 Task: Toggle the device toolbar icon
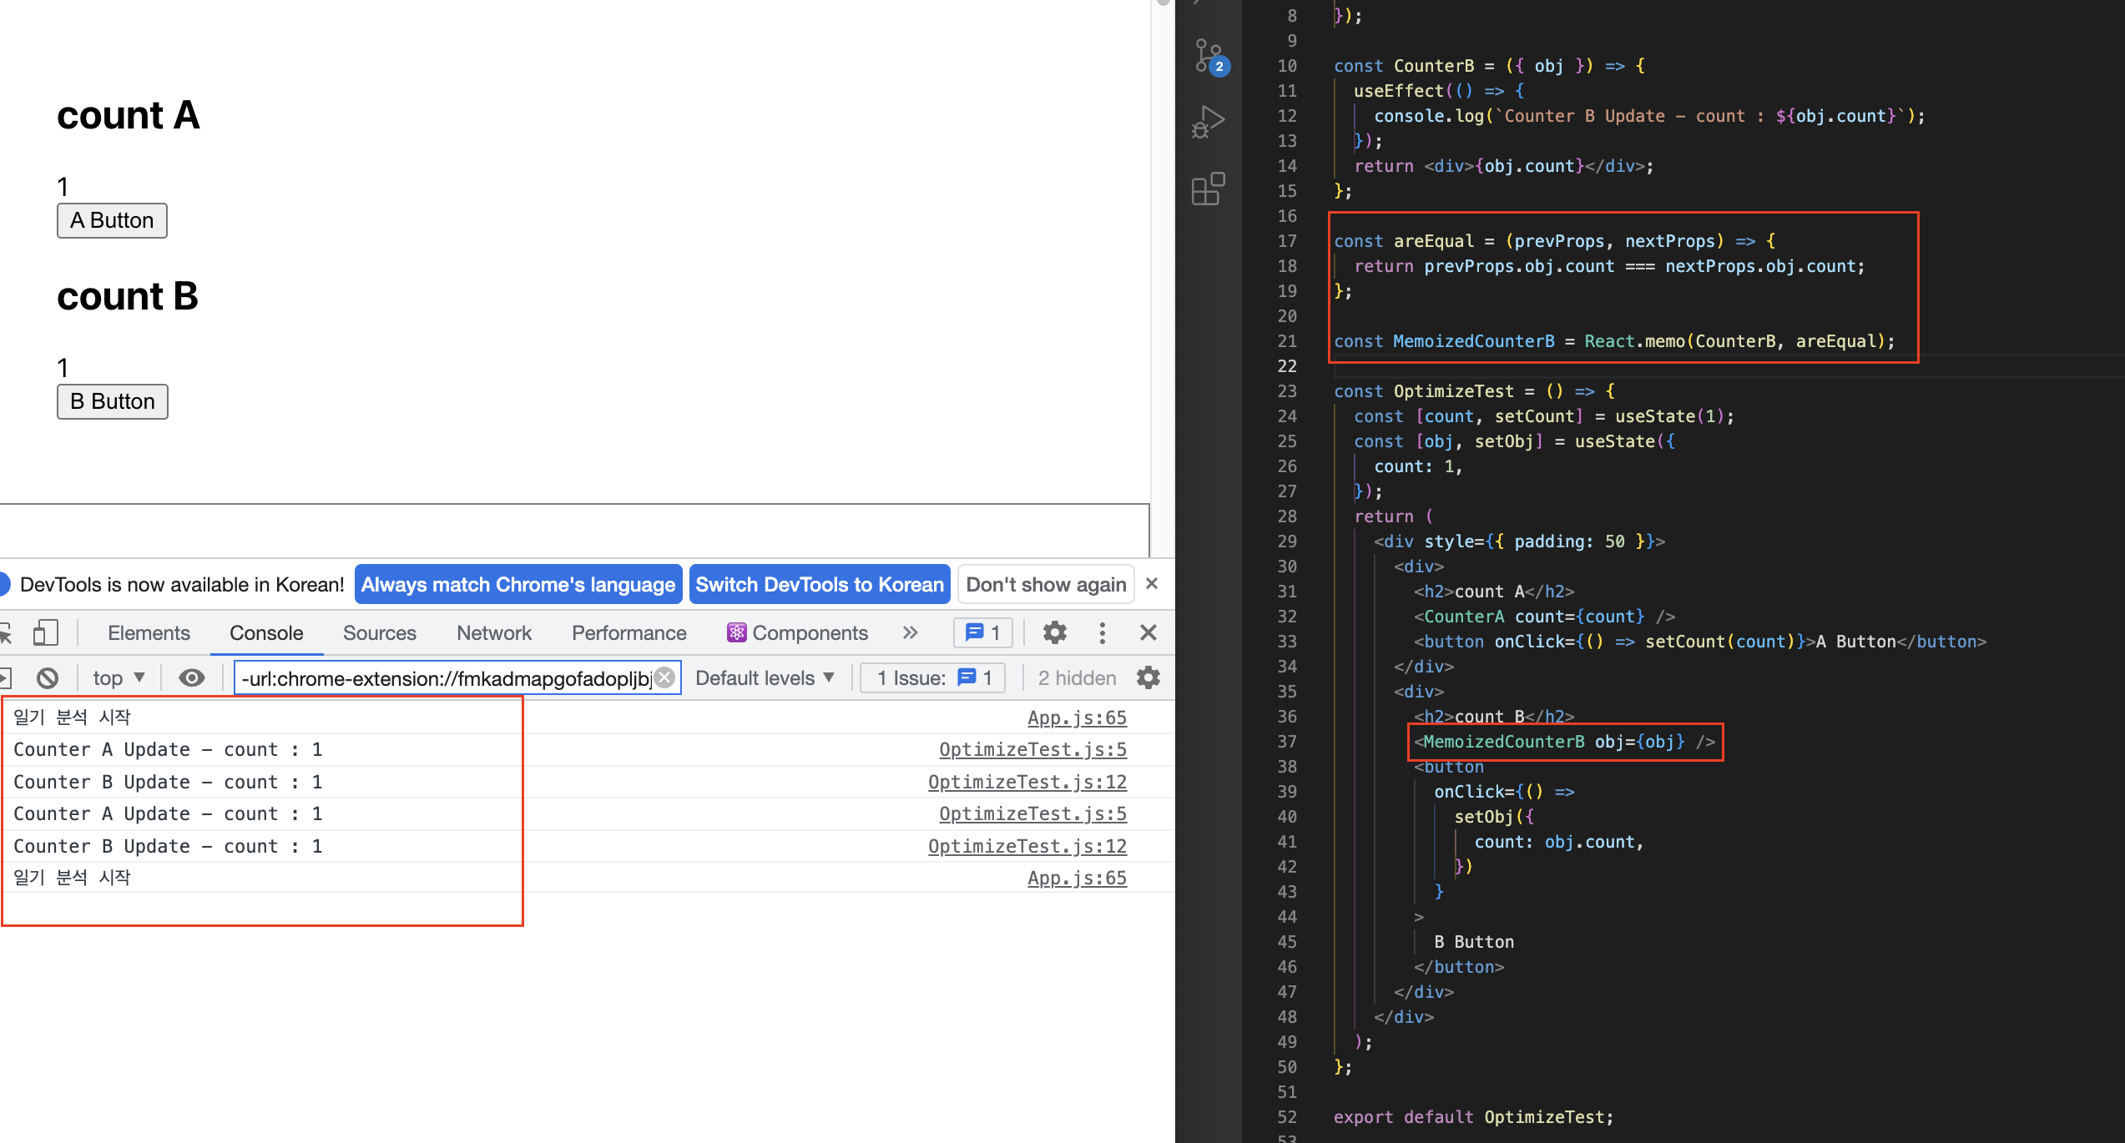[x=46, y=633]
